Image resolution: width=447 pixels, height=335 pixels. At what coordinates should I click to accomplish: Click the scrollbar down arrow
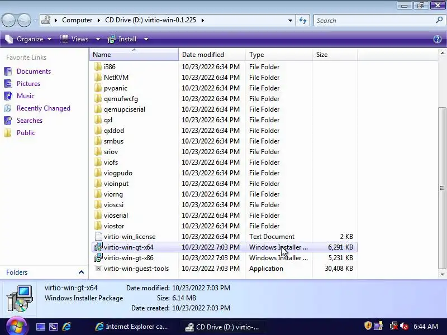[442, 274]
